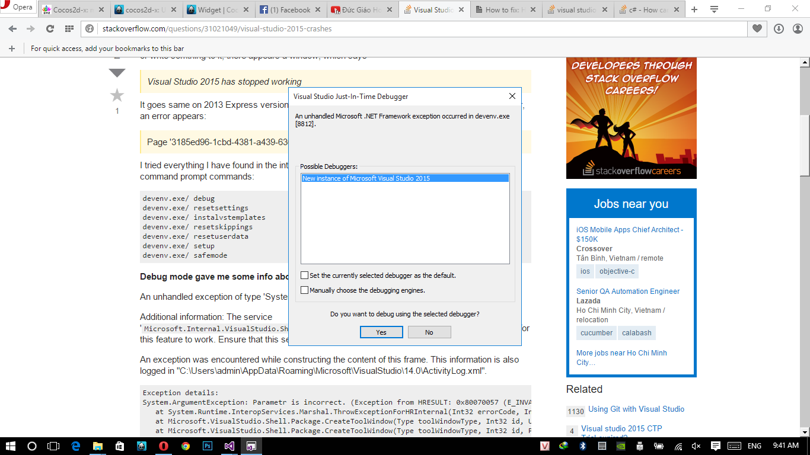Open the touch keyboard tray icon

pos(734,446)
